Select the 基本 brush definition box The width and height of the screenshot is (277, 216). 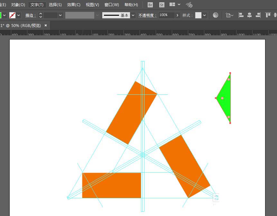[x=116, y=15]
